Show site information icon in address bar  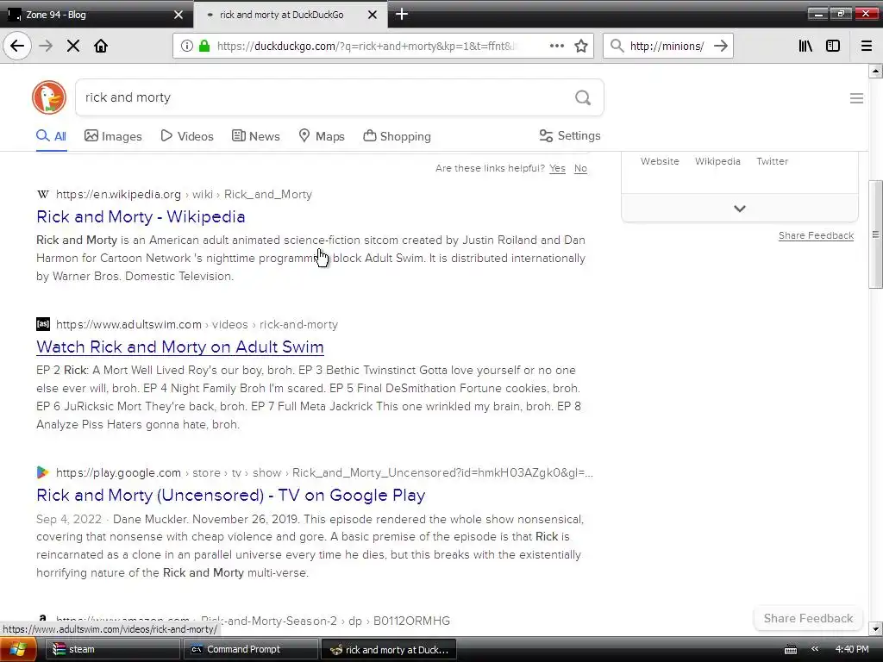point(186,46)
